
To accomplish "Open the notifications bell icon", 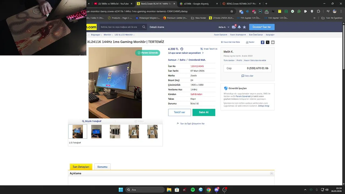I will (x=239, y=27).
